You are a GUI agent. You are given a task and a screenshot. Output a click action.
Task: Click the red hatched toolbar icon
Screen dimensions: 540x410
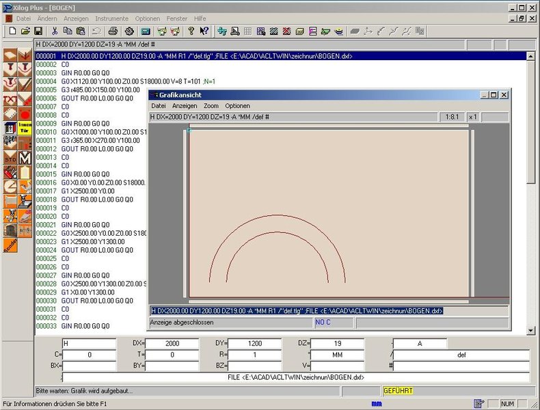[x=286, y=31]
